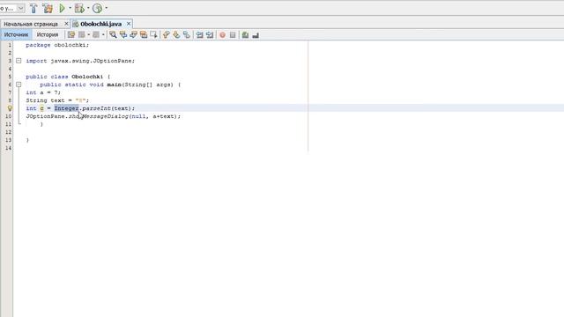Open the Debug Project dropdown arrow
Image resolution: width=564 pixels, height=317 pixels.
click(x=88, y=8)
